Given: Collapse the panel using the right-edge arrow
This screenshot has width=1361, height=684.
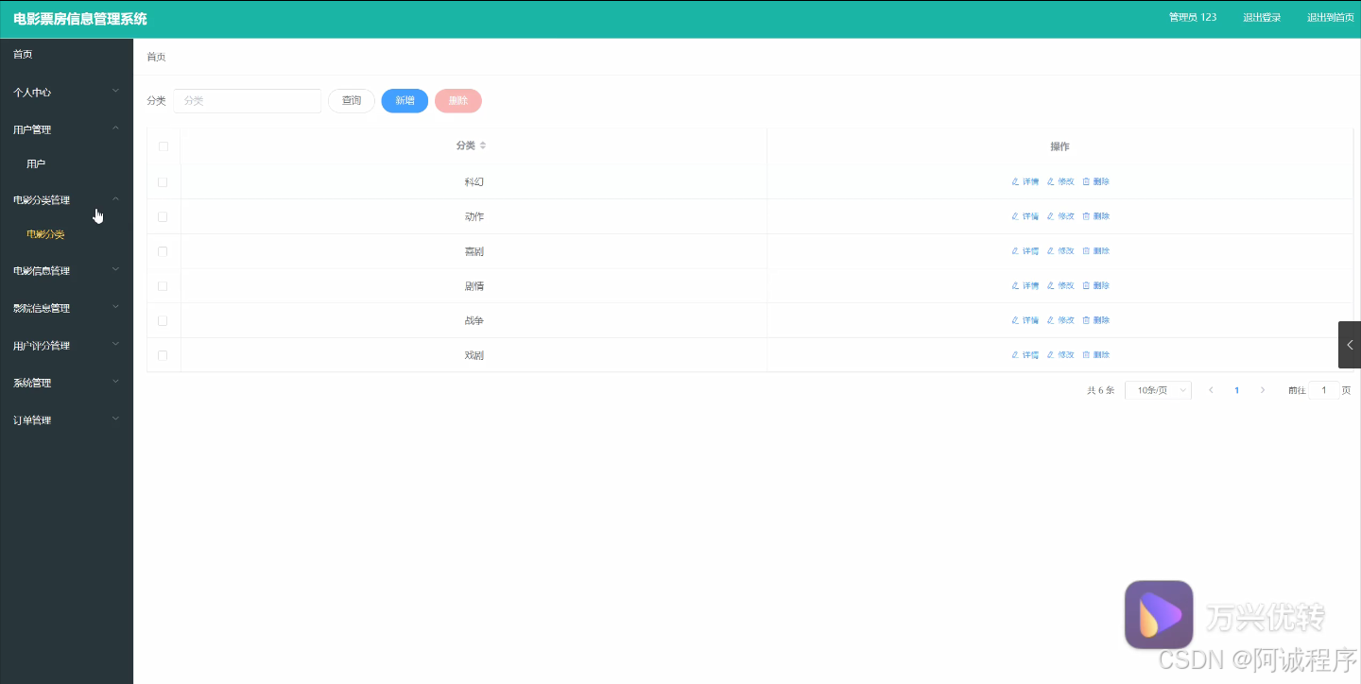Looking at the screenshot, I should tap(1349, 345).
